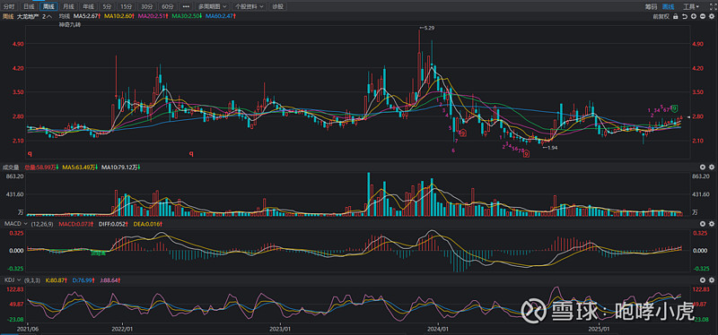The width and height of the screenshot is (718, 335).
Task: Click the undo/reset arrow icon on main chart
Action: (x=685, y=16)
